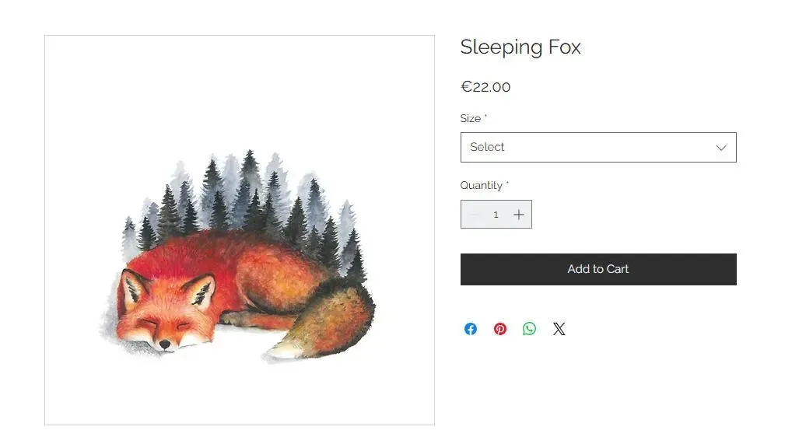Viewport: 799px width, 430px height.
Task: Click the fox's sleeping face in artwork
Action: coord(166,323)
